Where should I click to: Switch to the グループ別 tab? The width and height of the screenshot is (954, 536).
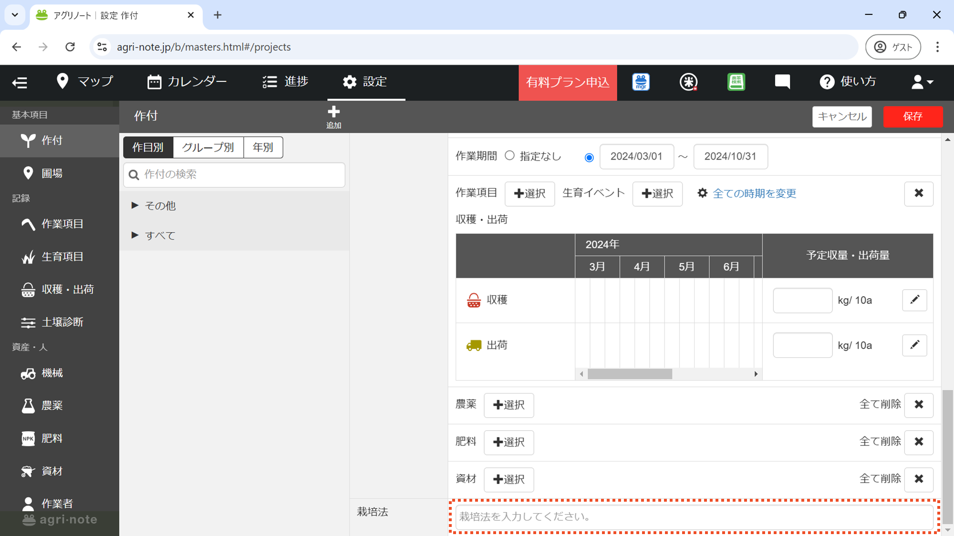pyautogui.click(x=208, y=147)
